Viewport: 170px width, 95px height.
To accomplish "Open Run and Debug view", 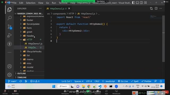I will pos(10,35).
